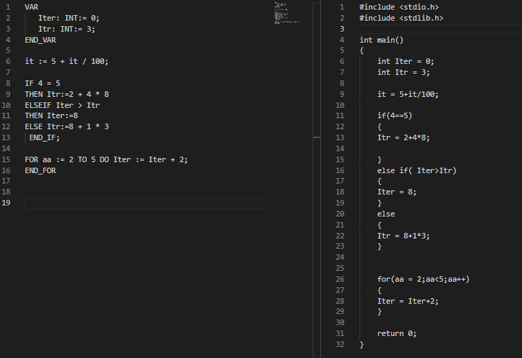Screen dimensions: 522x358
Task: Click line number 15 in the left editor gutter
Action: [6, 159]
